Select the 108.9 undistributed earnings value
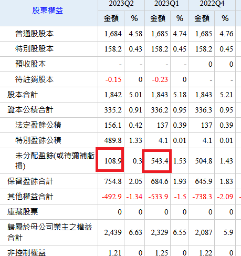The width and height of the screenshot is (241, 256). (113, 161)
